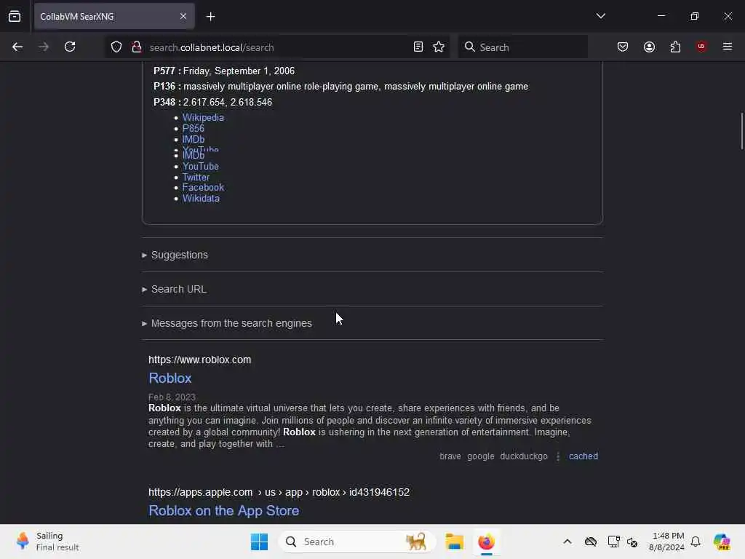Viewport: 745px width, 559px height.
Task: Toggle reader view icon
Action: click(x=418, y=47)
